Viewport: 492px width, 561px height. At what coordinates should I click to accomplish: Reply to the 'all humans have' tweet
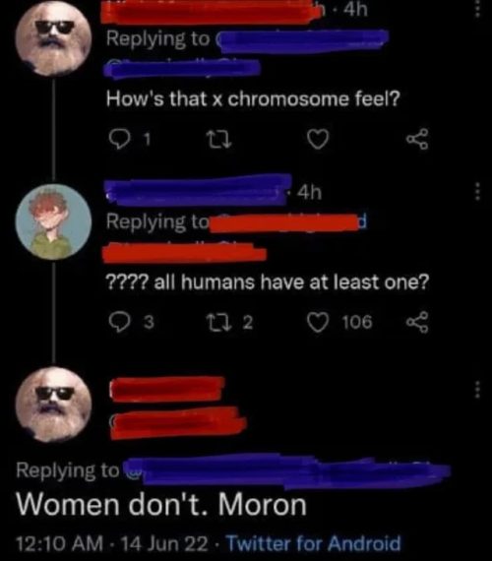tap(119, 322)
